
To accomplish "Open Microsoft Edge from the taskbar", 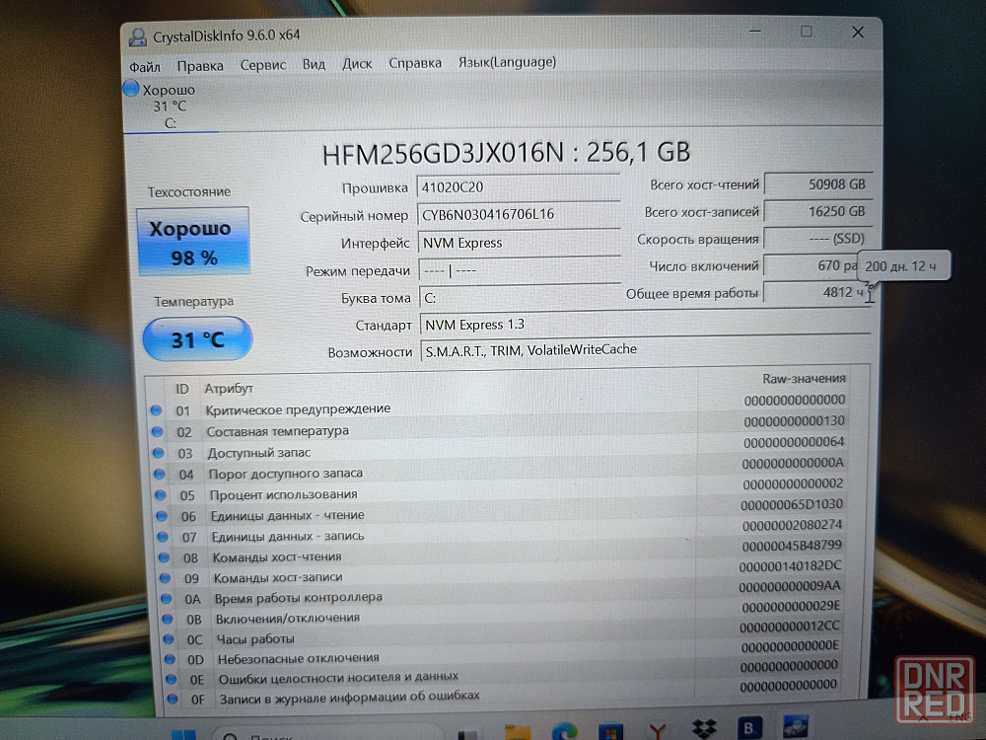I will click(565, 731).
